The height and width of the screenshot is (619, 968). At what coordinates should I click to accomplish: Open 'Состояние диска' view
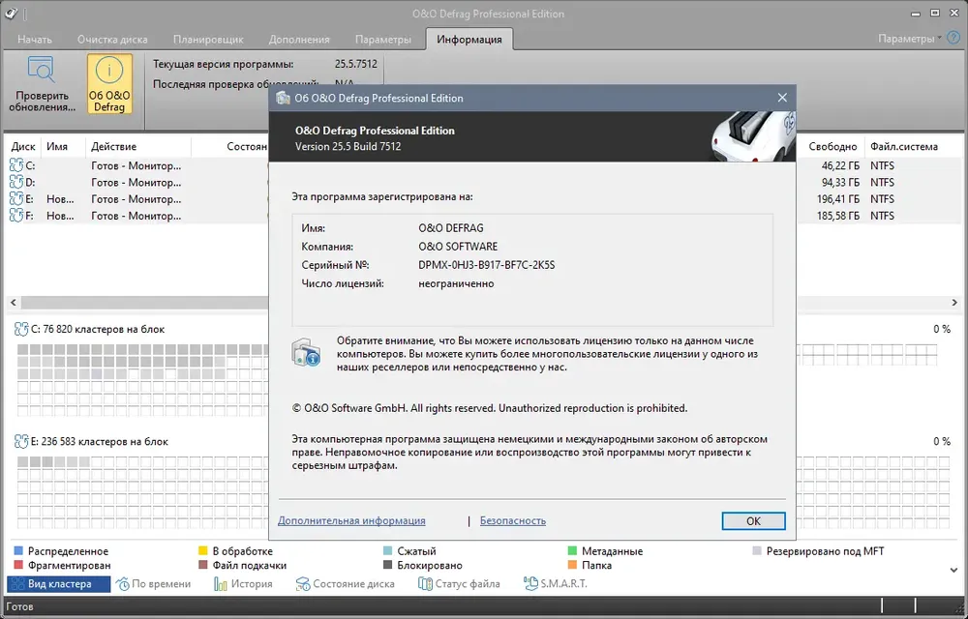(345, 583)
